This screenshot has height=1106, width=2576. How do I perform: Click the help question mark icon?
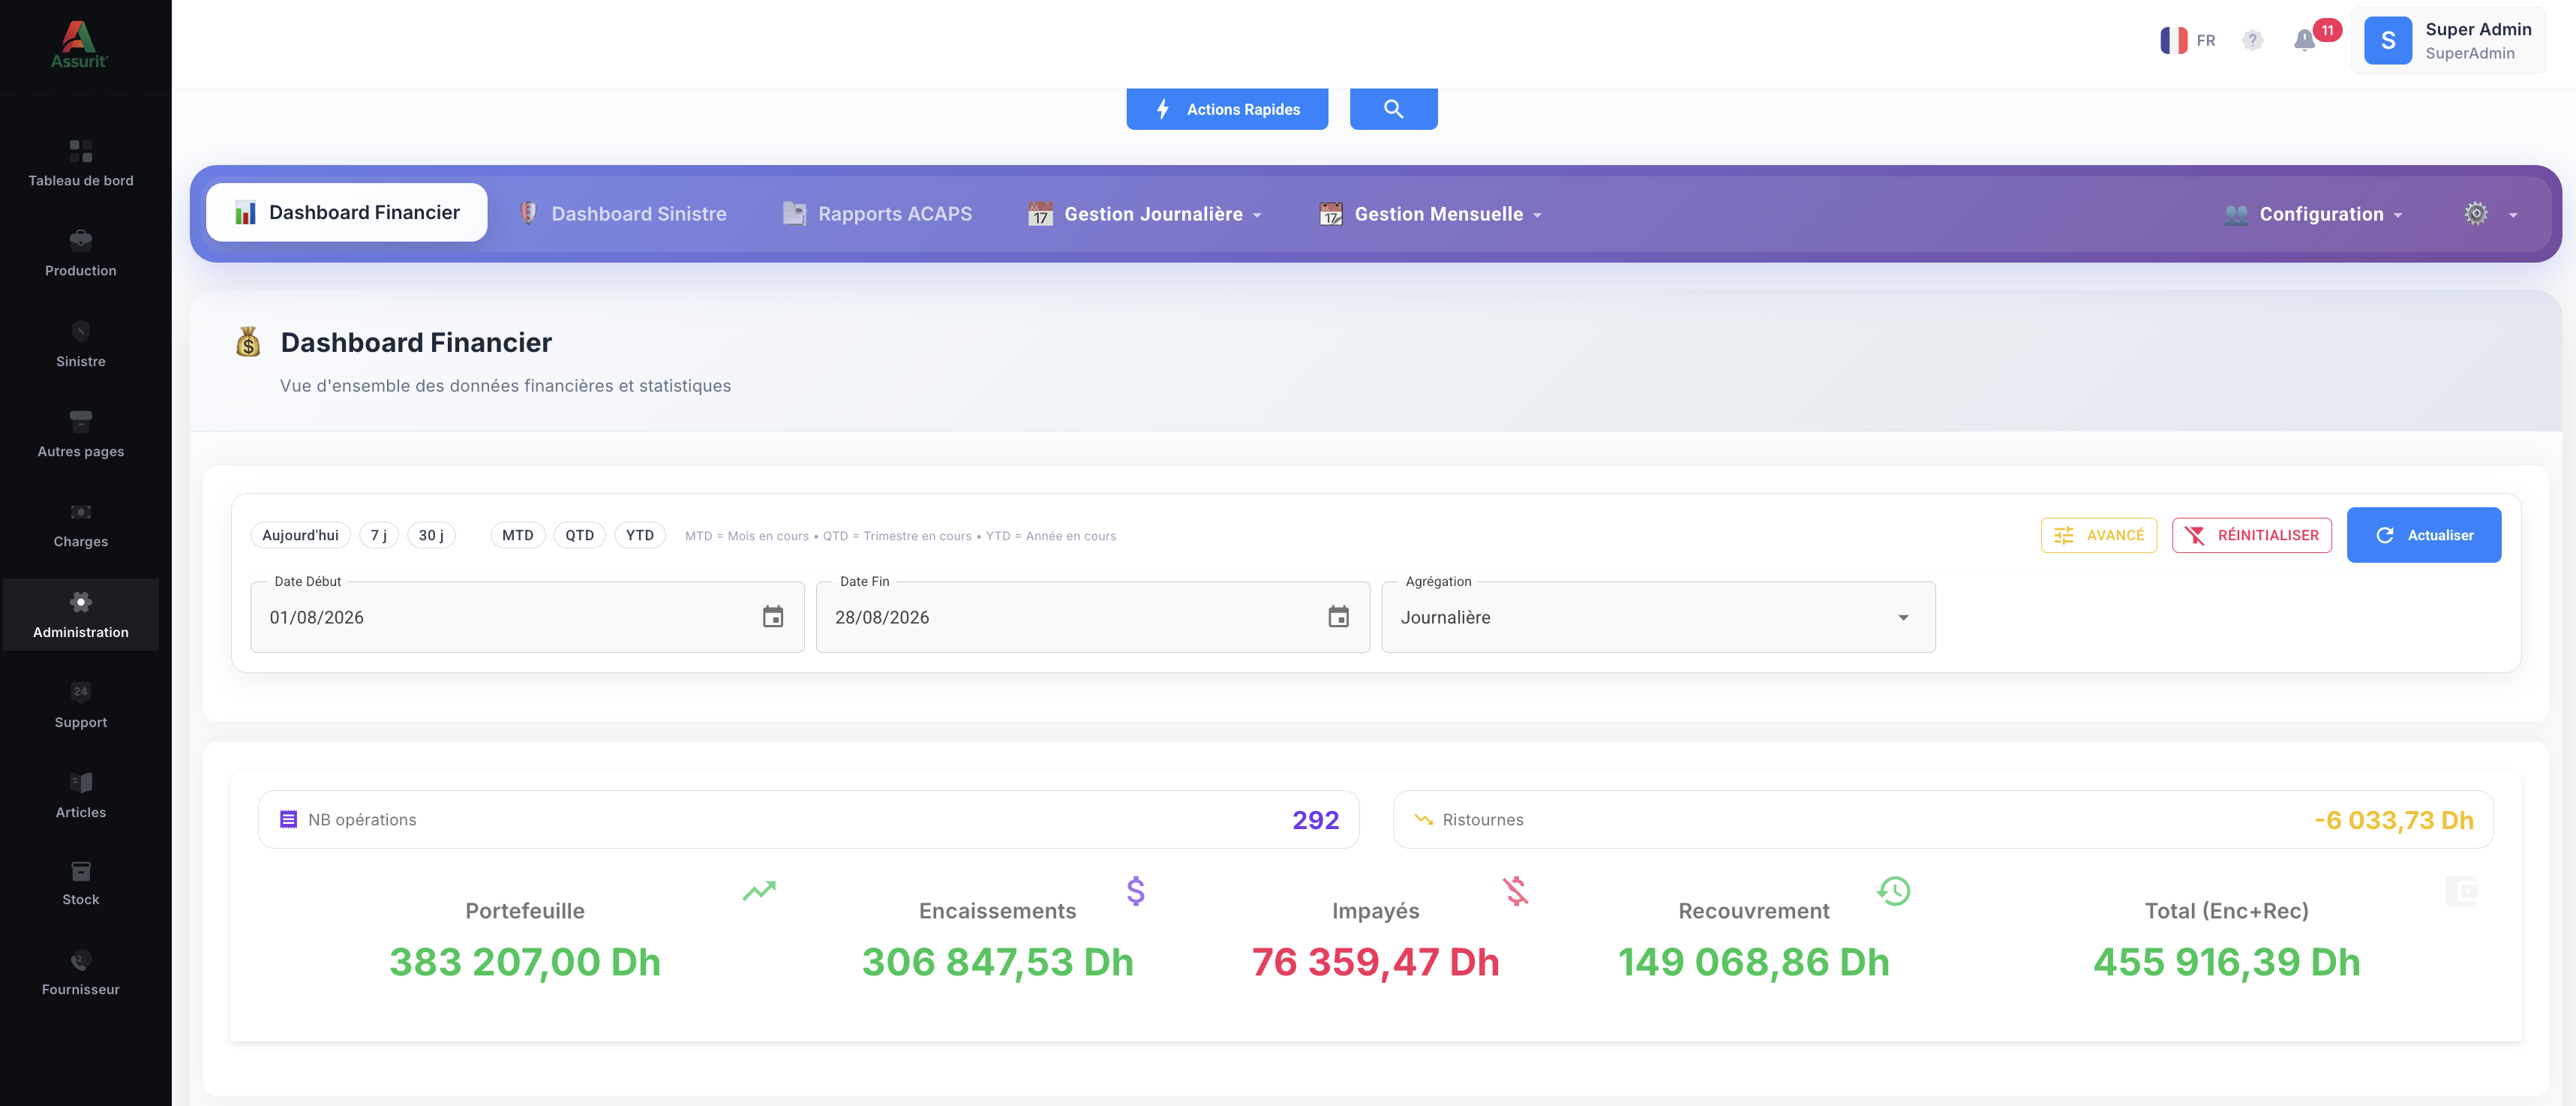pyautogui.click(x=2251, y=40)
